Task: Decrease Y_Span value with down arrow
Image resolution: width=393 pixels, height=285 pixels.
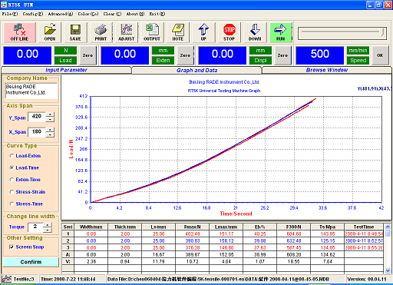Action: tap(51, 119)
